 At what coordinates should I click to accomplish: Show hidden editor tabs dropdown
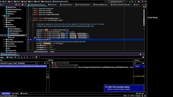coord(143,5)
